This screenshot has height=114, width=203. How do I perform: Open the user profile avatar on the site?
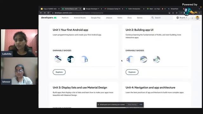pos(197,18)
